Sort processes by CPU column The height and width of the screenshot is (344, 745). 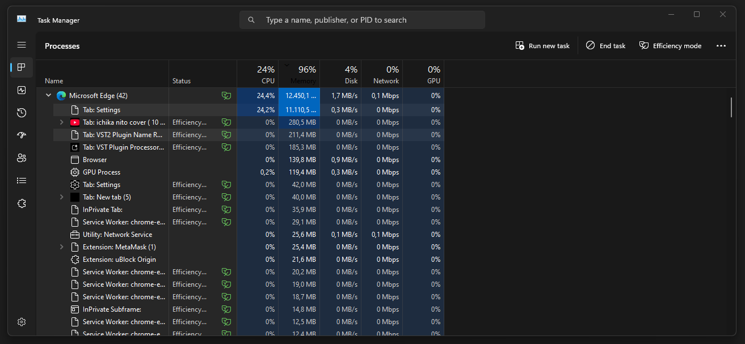pos(258,75)
